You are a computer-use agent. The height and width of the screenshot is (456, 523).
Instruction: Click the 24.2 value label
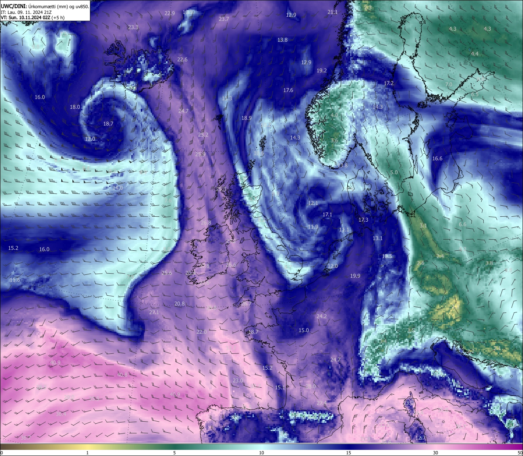point(322,317)
